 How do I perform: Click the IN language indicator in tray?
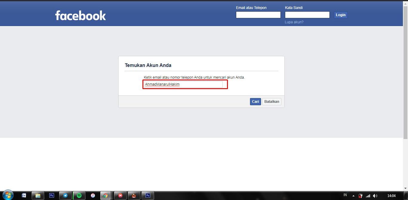345,195
